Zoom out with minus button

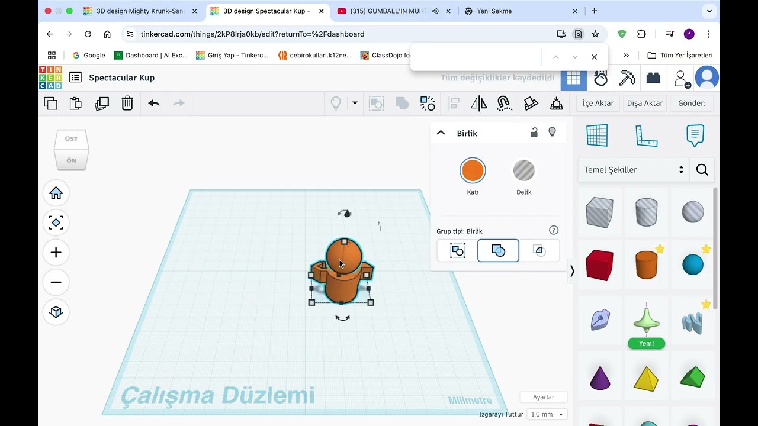(x=56, y=282)
